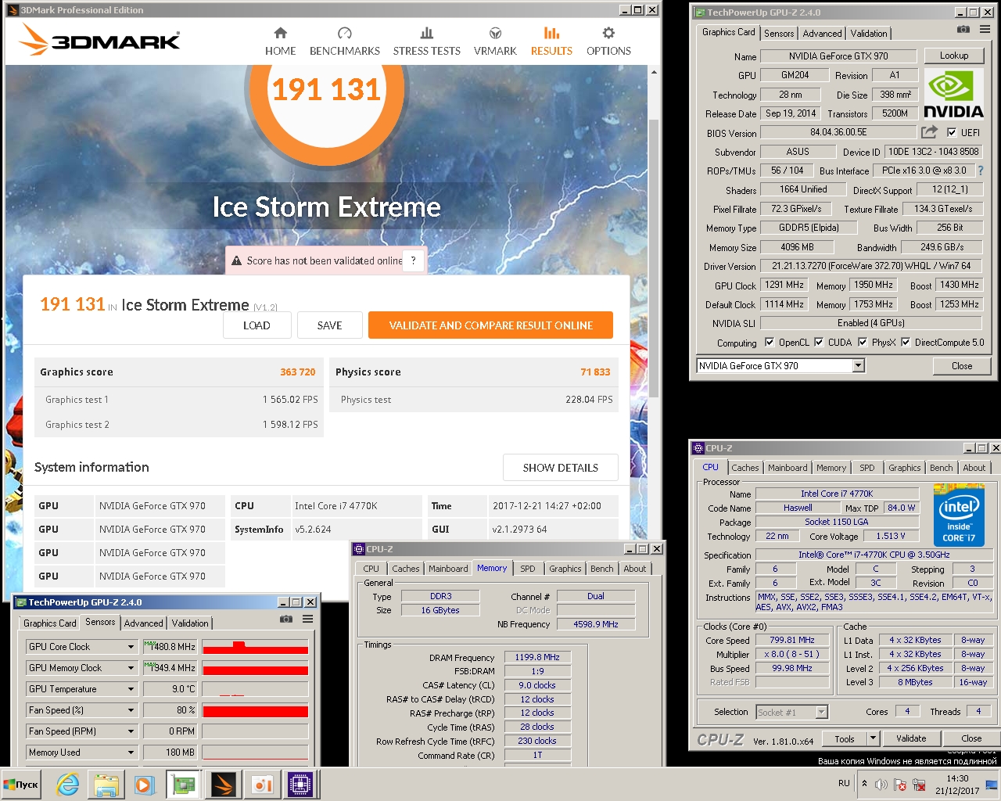The width and height of the screenshot is (1001, 801).
Task: Open Validation tab in top GPU-Z
Action: (869, 34)
